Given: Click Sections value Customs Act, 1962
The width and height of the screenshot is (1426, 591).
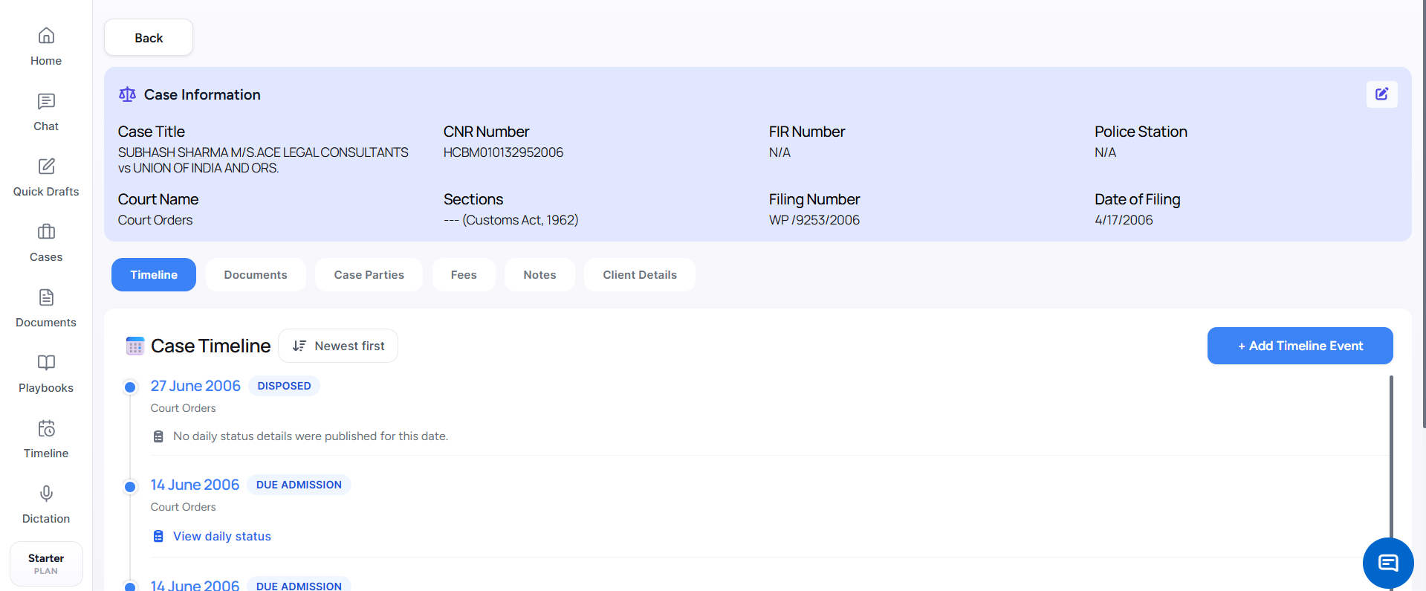Looking at the screenshot, I should (x=511, y=220).
